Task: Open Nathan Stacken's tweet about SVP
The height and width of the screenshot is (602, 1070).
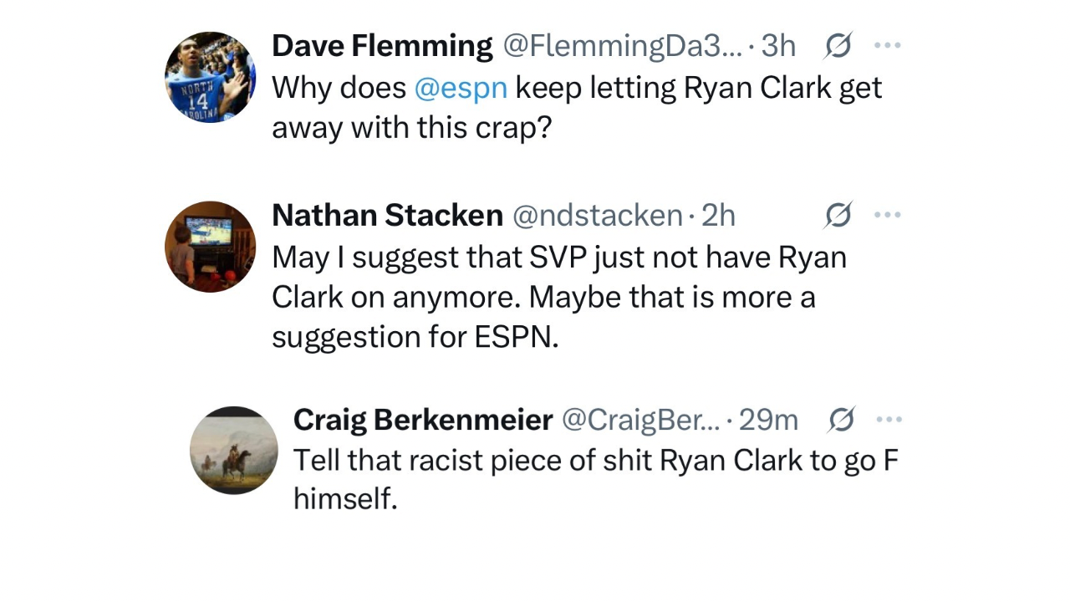Action: click(x=558, y=297)
